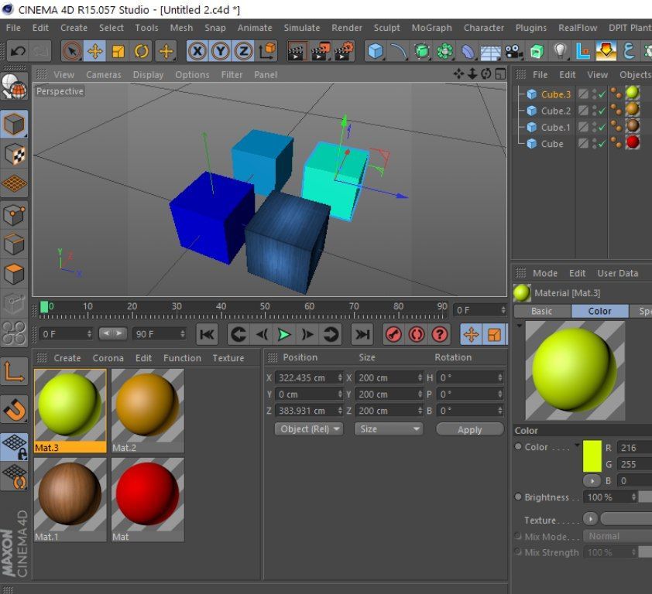Open the viewport Cameras menu

pyautogui.click(x=104, y=75)
